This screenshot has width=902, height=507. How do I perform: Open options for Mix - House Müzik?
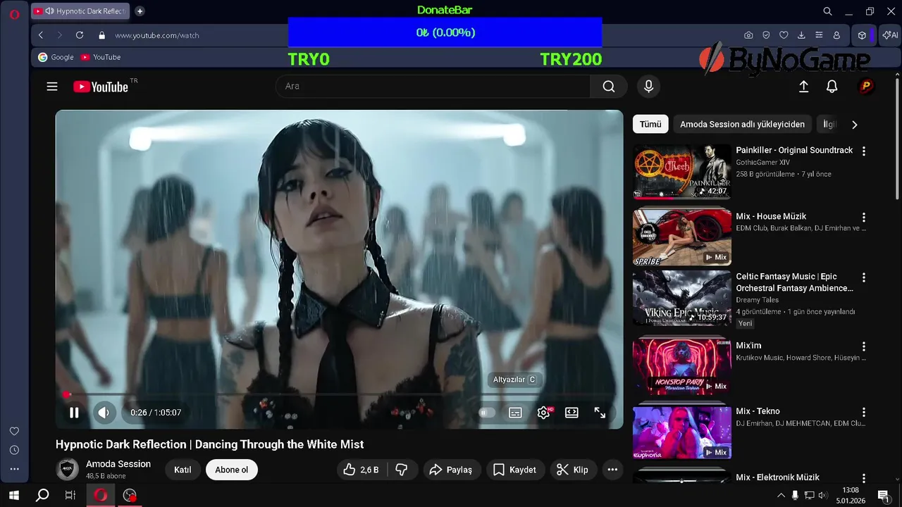click(864, 218)
